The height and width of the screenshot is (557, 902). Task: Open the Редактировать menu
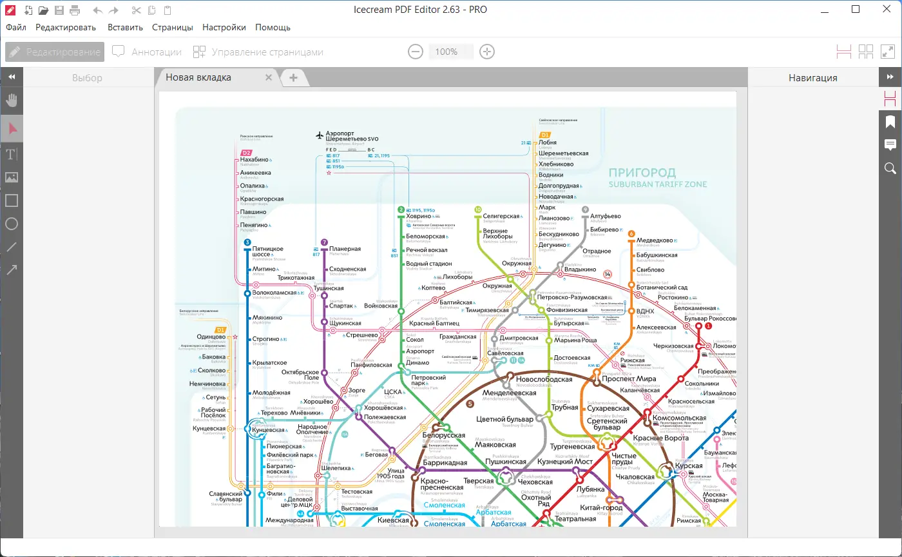point(66,28)
